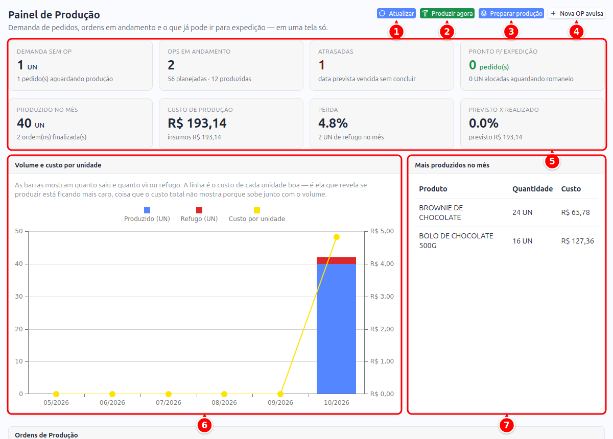Click the Painel de Produção title
The height and width of the screenshot is (439, 613).
54,15
